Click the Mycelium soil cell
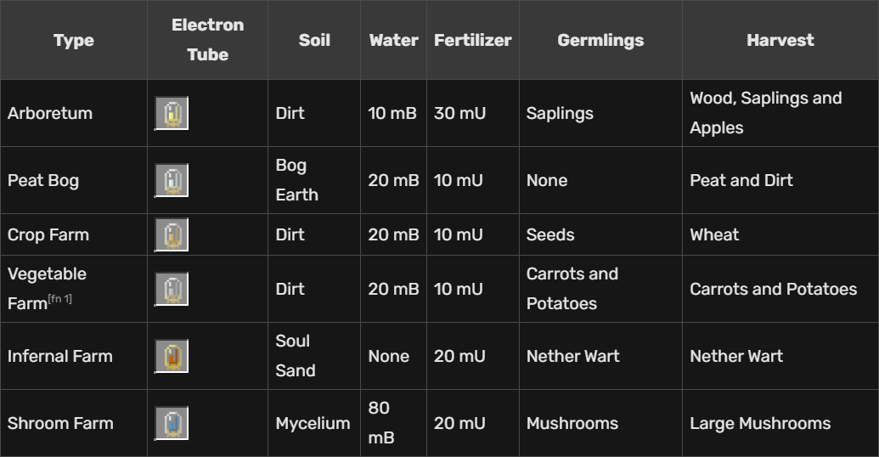879x457 pixels. point(313,424)
